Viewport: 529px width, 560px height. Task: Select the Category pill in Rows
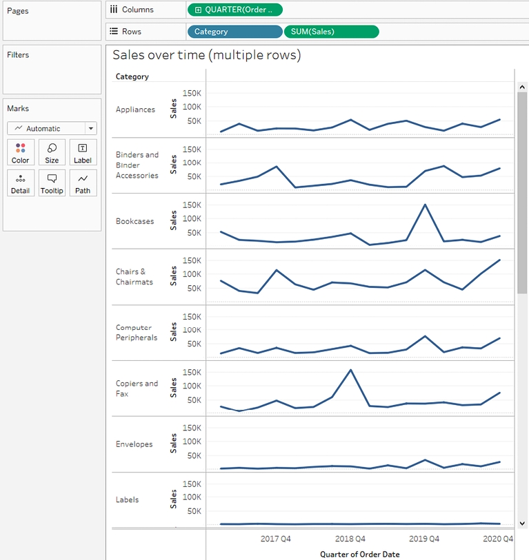[x=234, y=32]
